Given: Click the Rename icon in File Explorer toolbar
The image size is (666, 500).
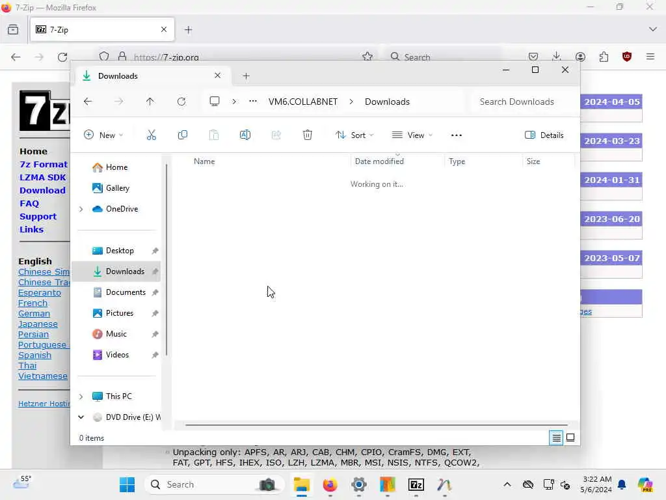Looking at the screenshot, I should pyautogui.click(x=245, y=135).
